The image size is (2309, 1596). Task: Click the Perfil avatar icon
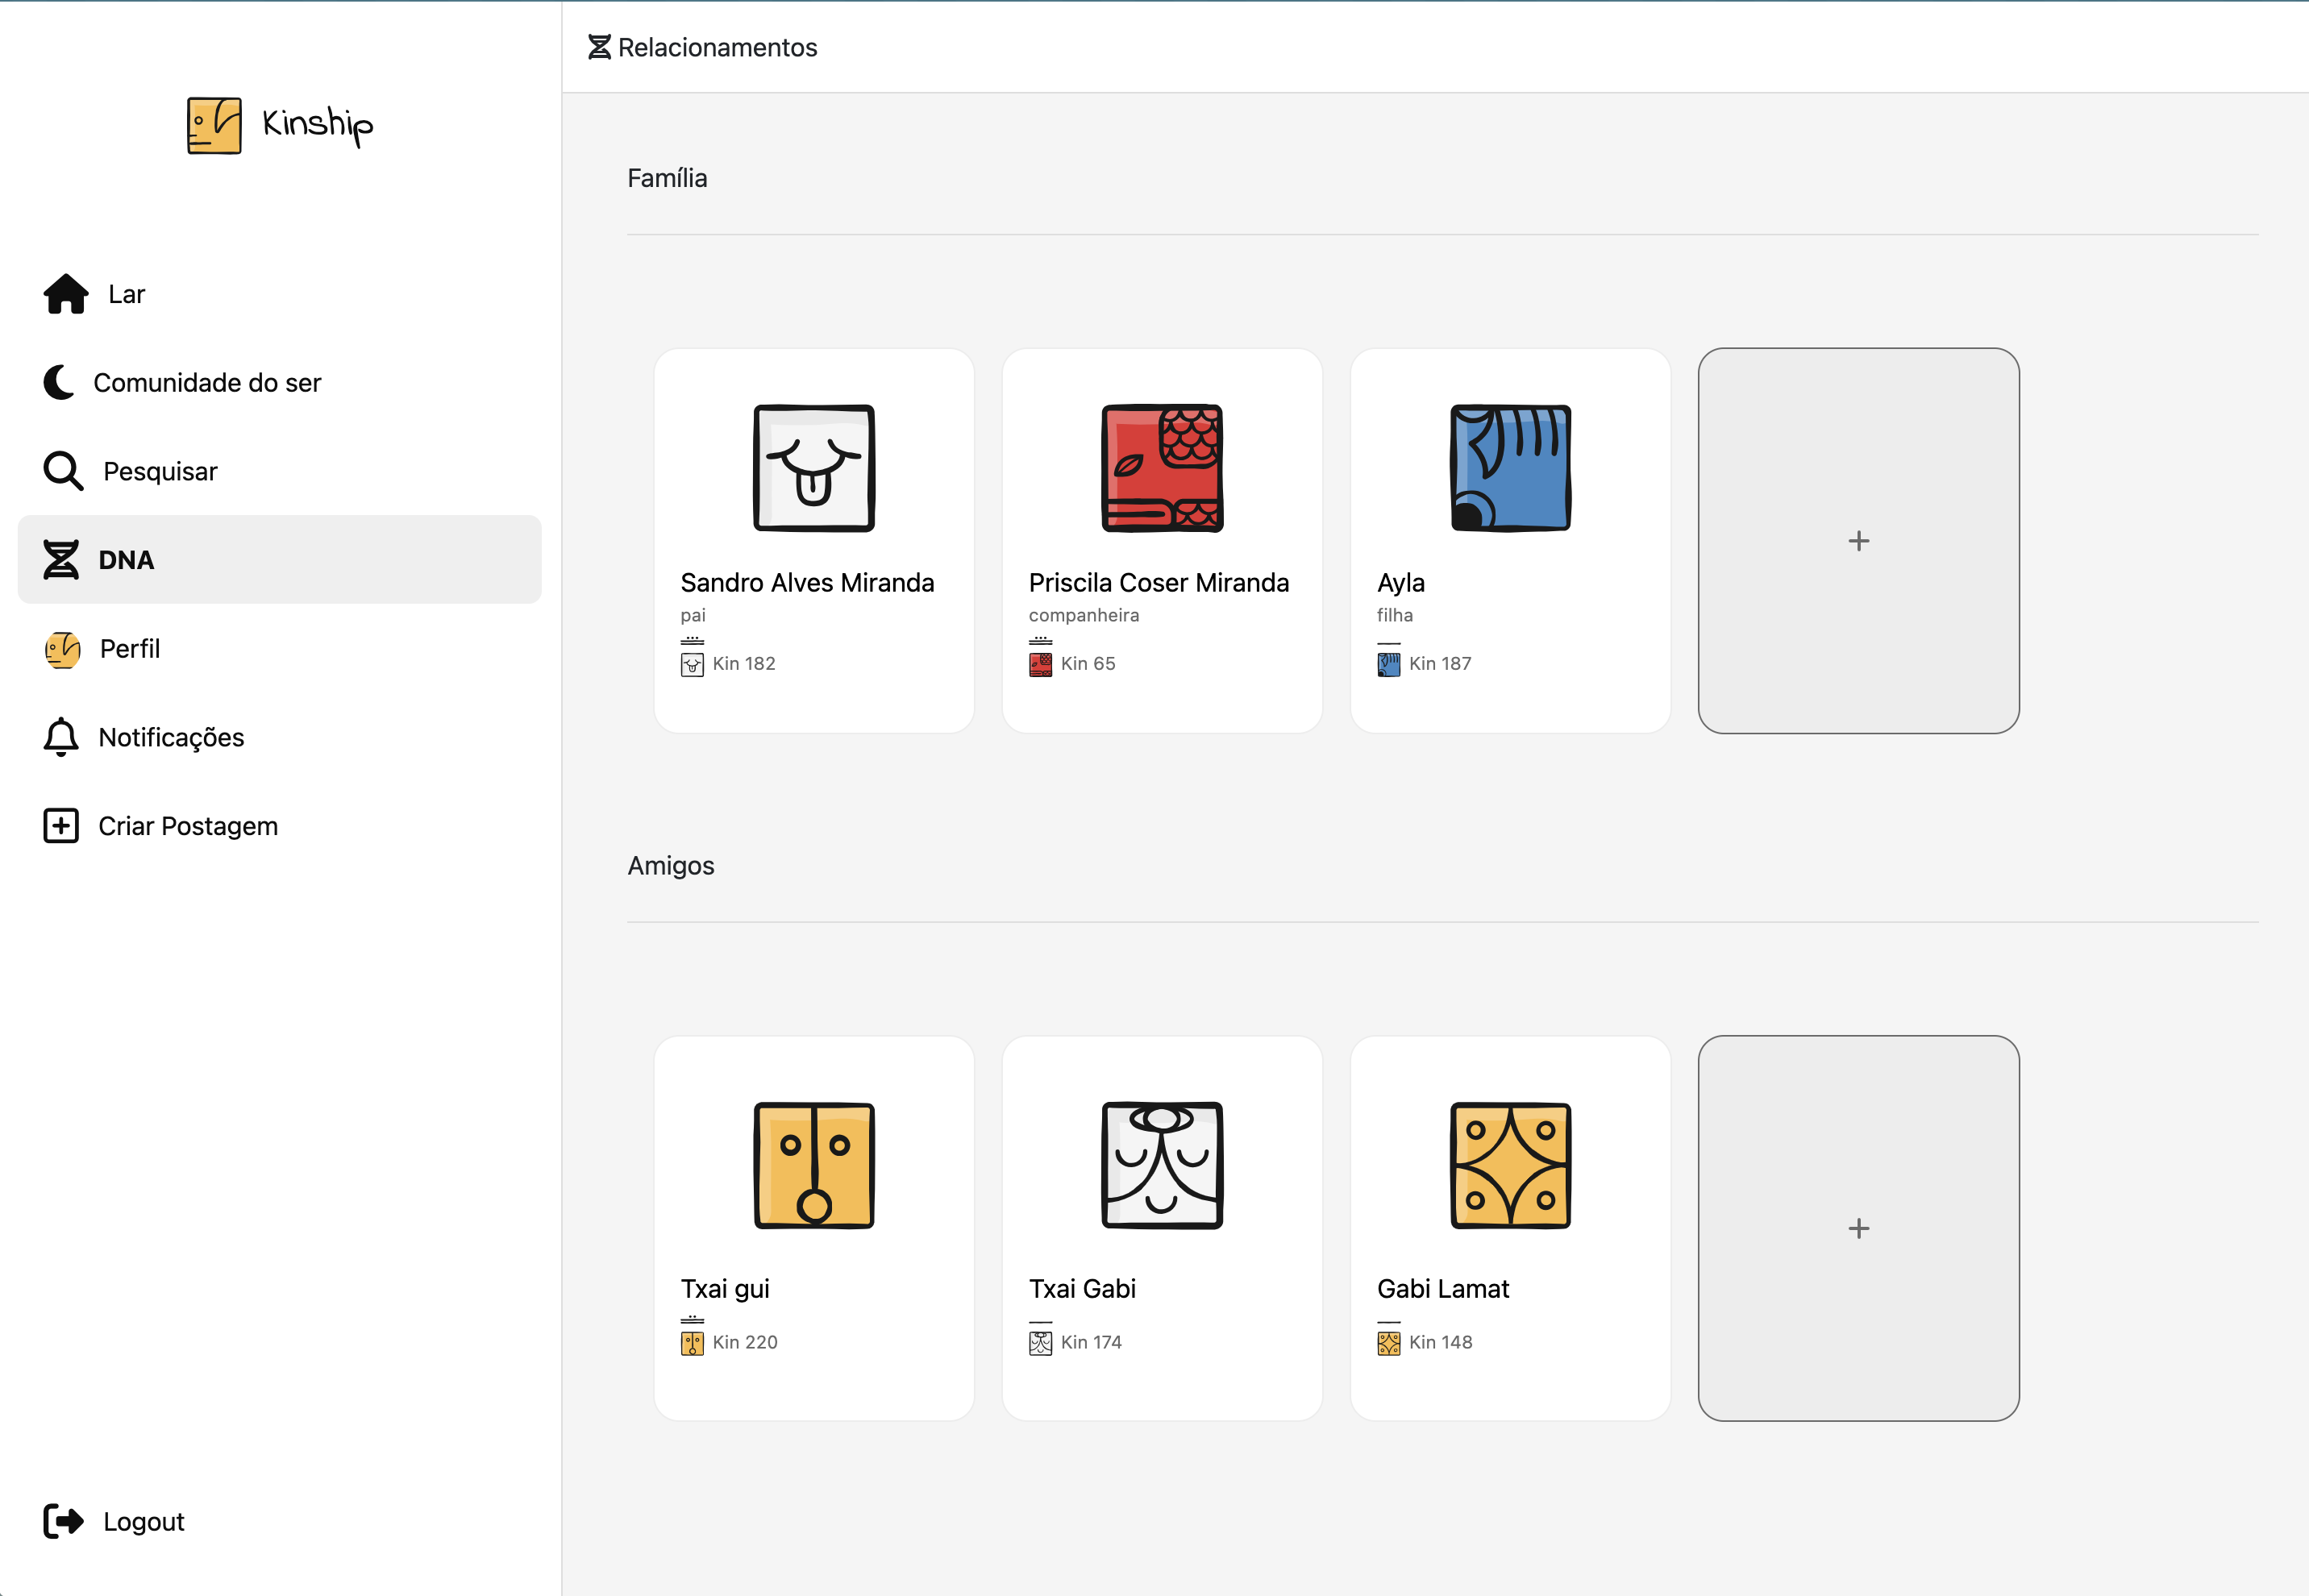click(x=63, y=649)
